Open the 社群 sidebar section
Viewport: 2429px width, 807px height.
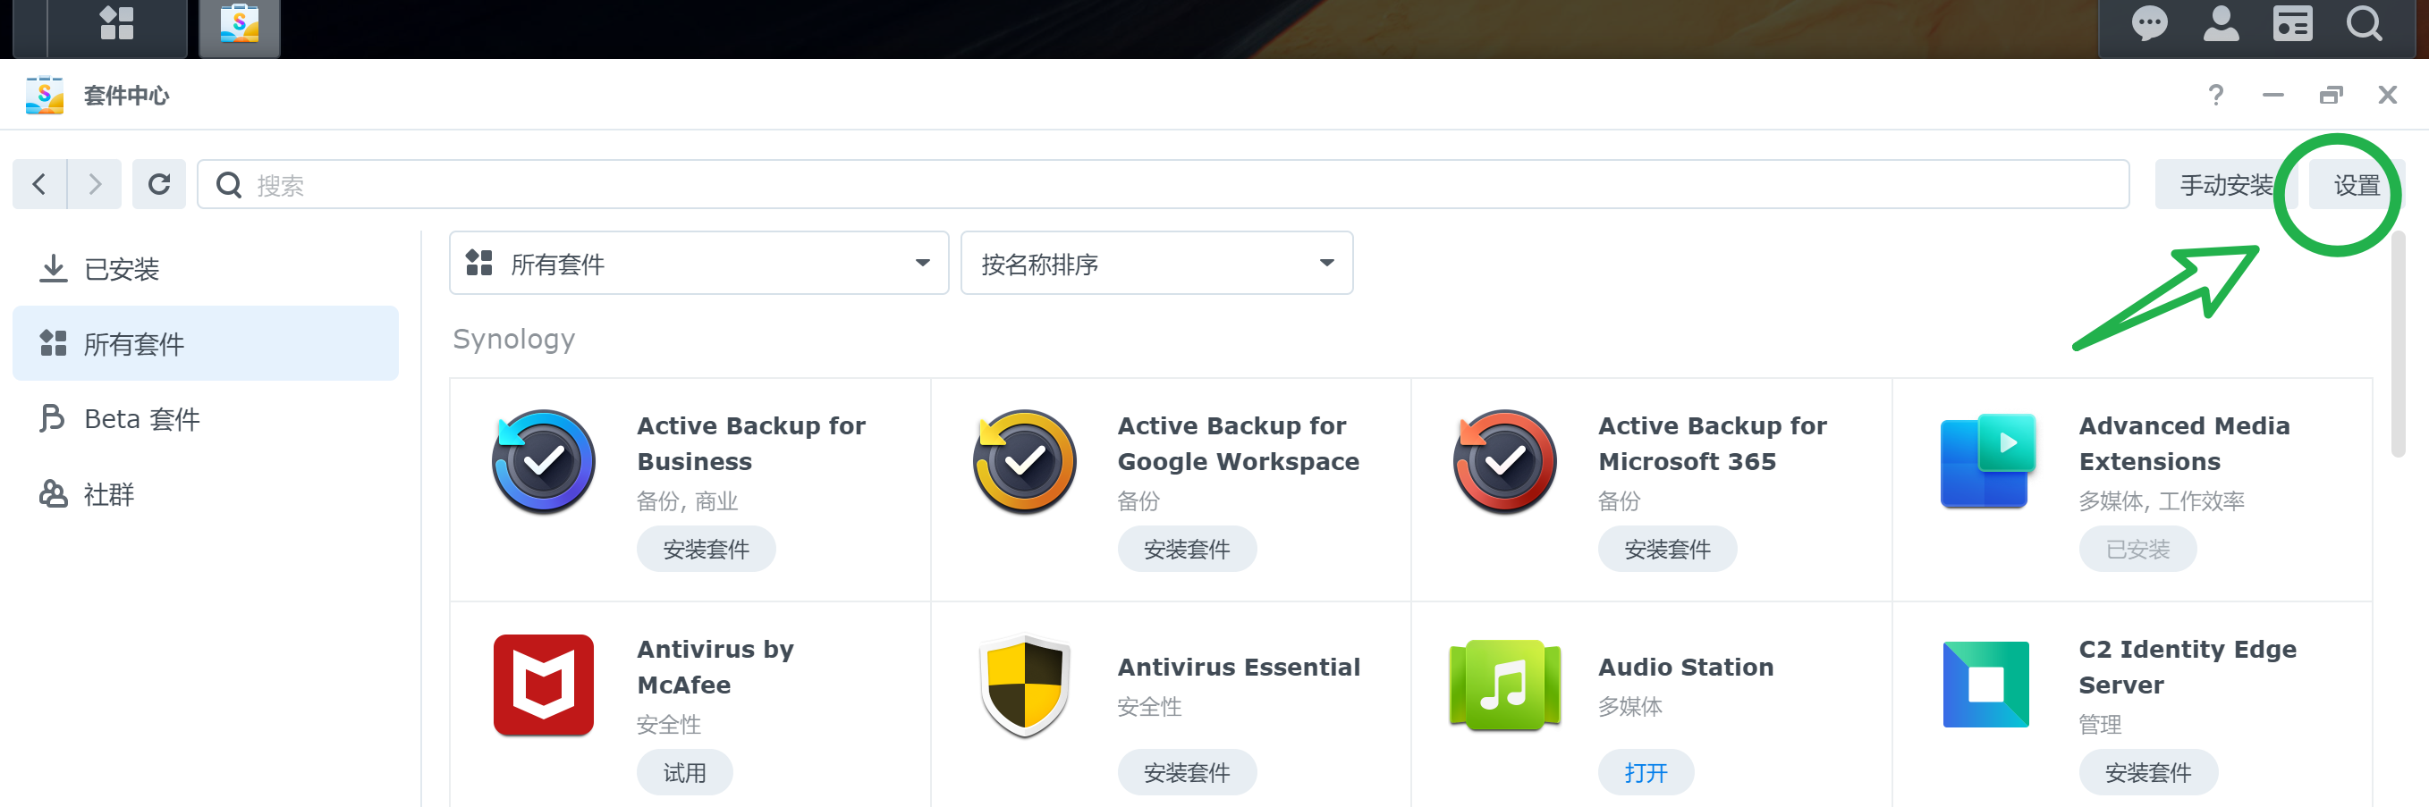coord(108,495)
